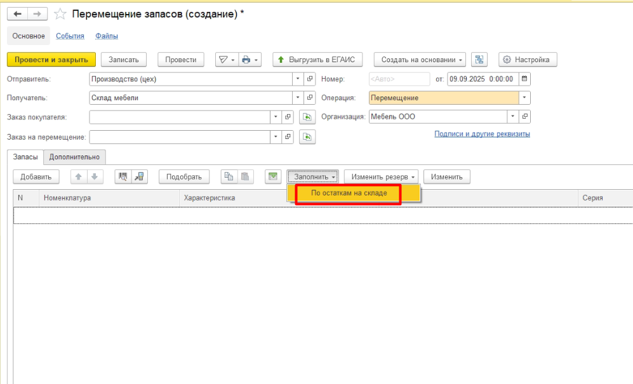Click the Записать button
Viewport: 633px width, 384px height.
pyautogui.click(x=124, y=60)
